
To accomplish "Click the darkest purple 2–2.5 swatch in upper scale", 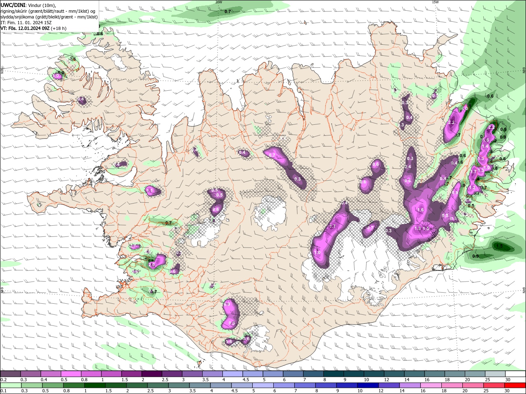I will (x=152, y=374).
